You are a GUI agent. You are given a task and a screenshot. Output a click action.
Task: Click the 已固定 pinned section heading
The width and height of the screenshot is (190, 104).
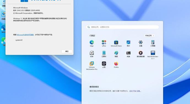pyautogui.click(x=92, y=36)
